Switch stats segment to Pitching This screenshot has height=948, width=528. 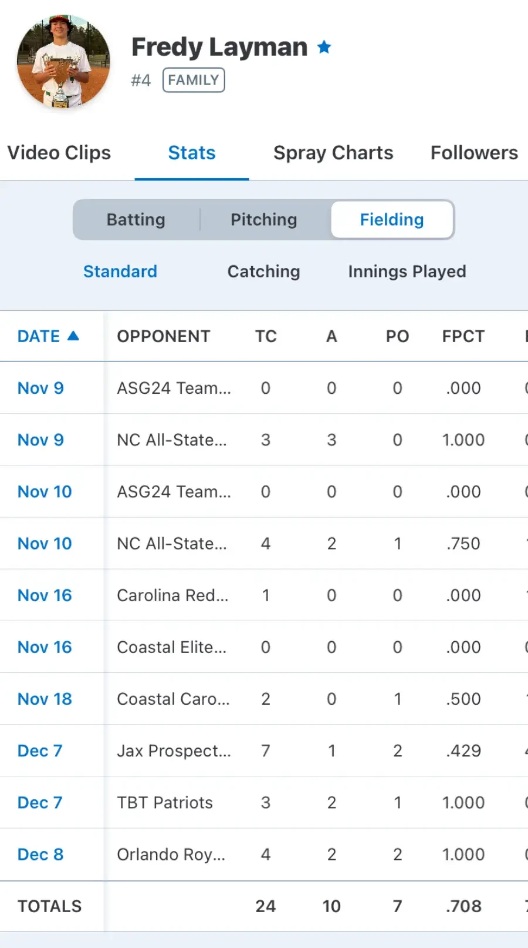click(x=264, y=220)
